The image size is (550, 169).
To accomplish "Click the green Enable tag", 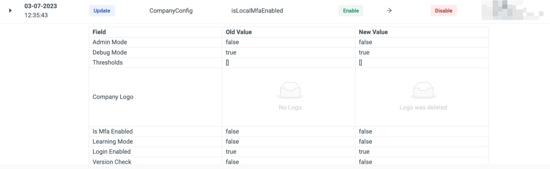I will click(x=351, y=11).
